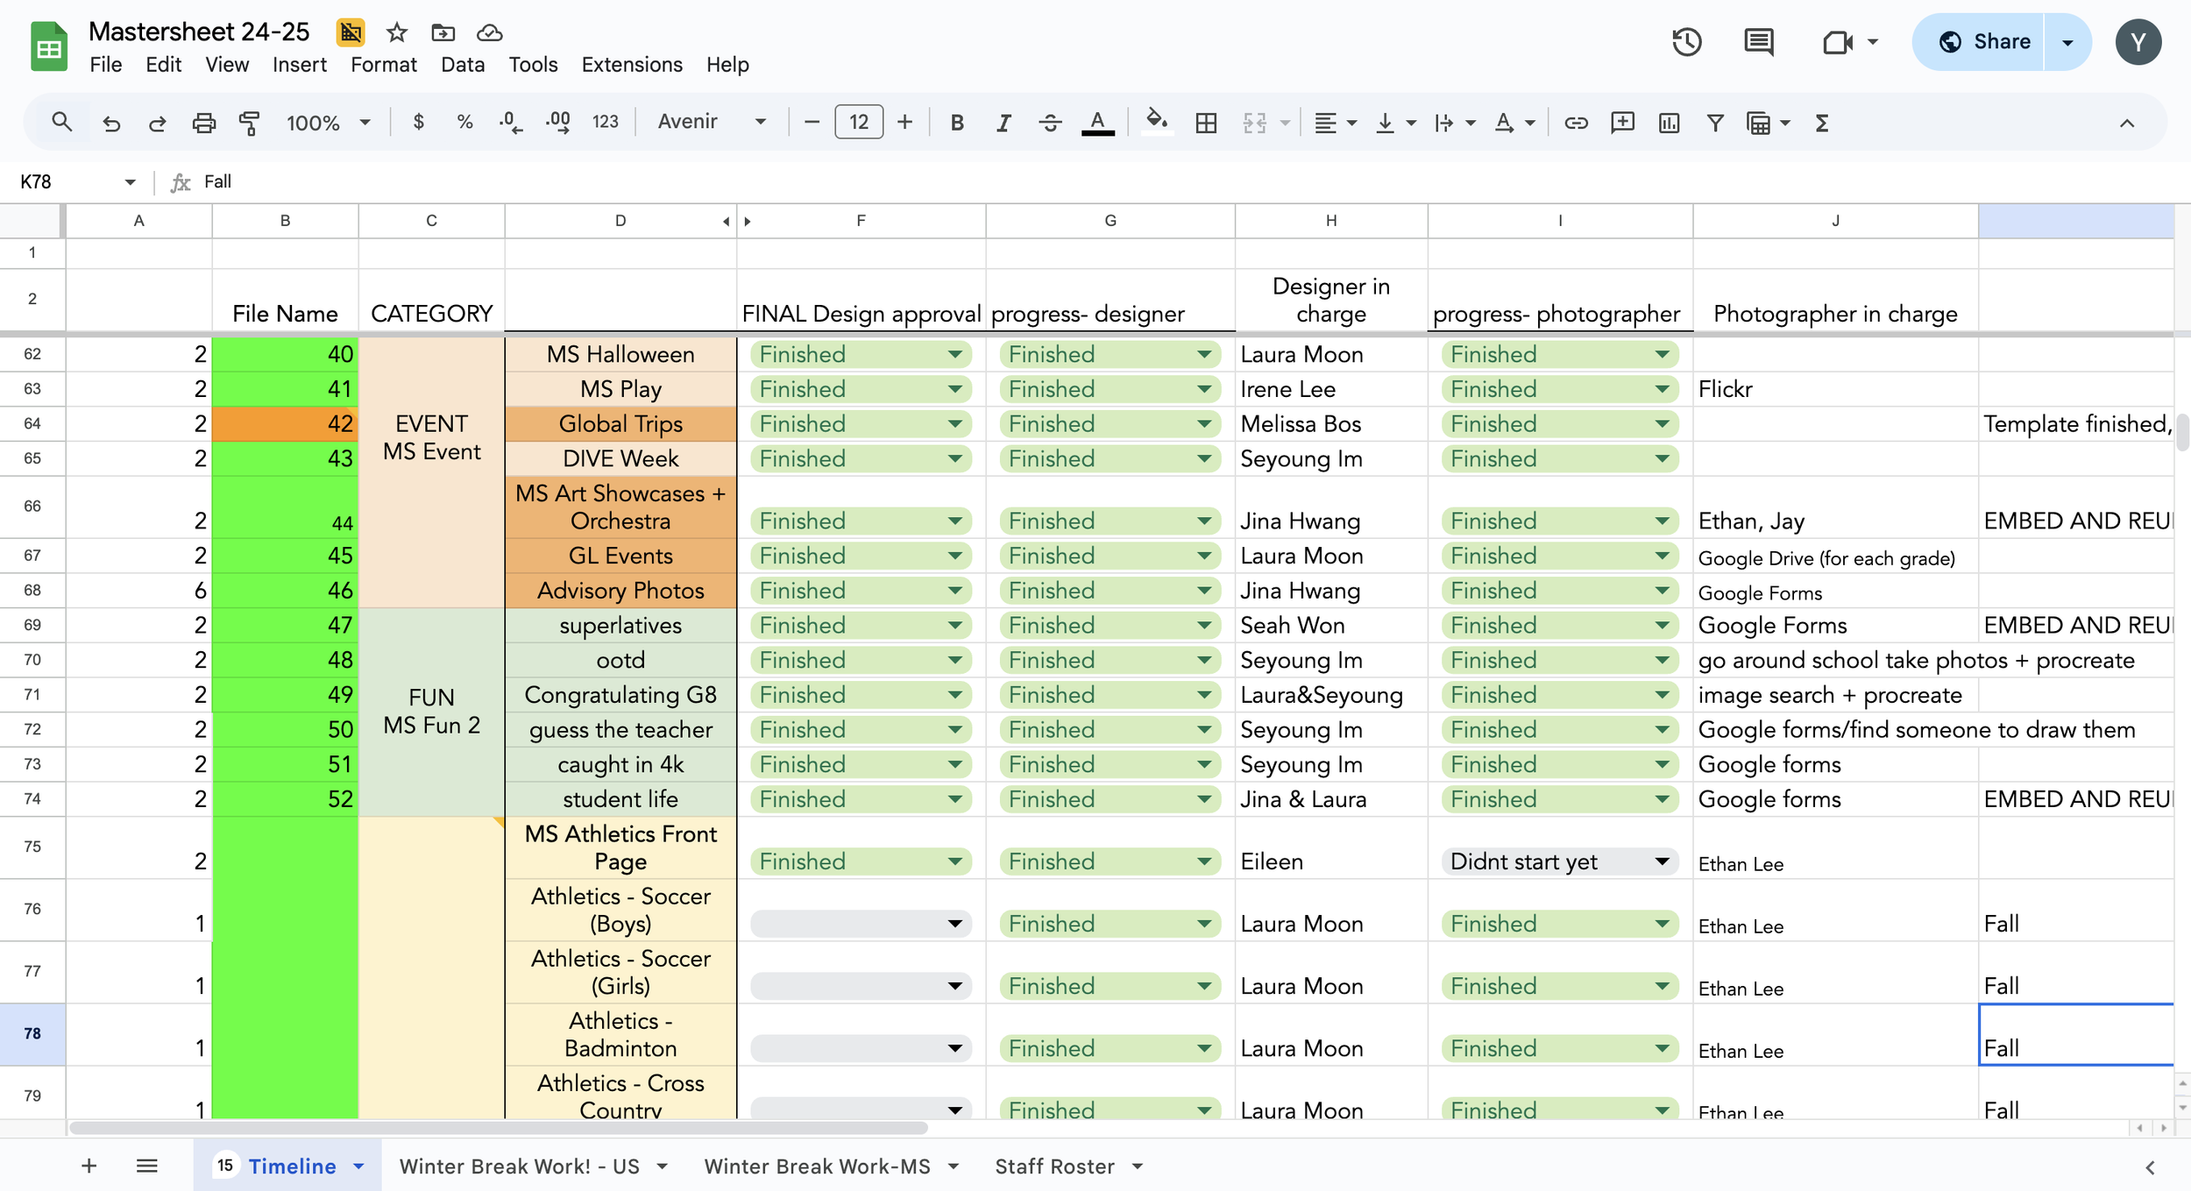This screenshot has height=1191, width=2191.
Task: Click the functions sigma icon
Action: pos(1822,123)
